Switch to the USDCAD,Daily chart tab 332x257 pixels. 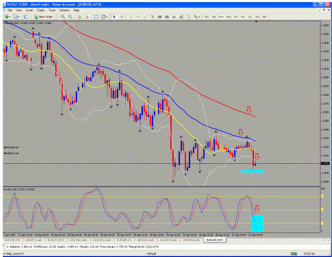78,240
